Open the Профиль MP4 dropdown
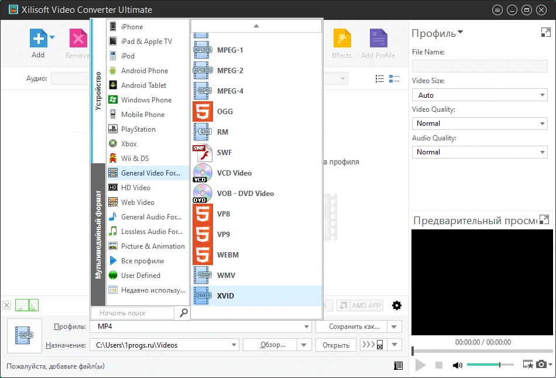This screenshot has height=378, width=556. [x=200, y=327]
